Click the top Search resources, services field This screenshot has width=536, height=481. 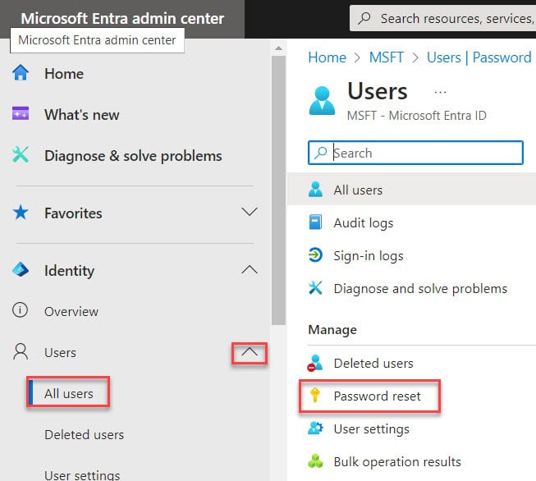[442, 18]
